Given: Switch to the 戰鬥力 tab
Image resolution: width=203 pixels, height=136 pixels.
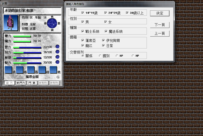Looking at the screenshot, I should 21,83.
